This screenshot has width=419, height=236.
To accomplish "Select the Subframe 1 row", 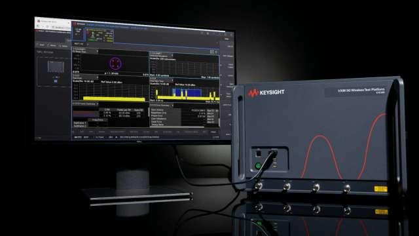I will [80, 123].
